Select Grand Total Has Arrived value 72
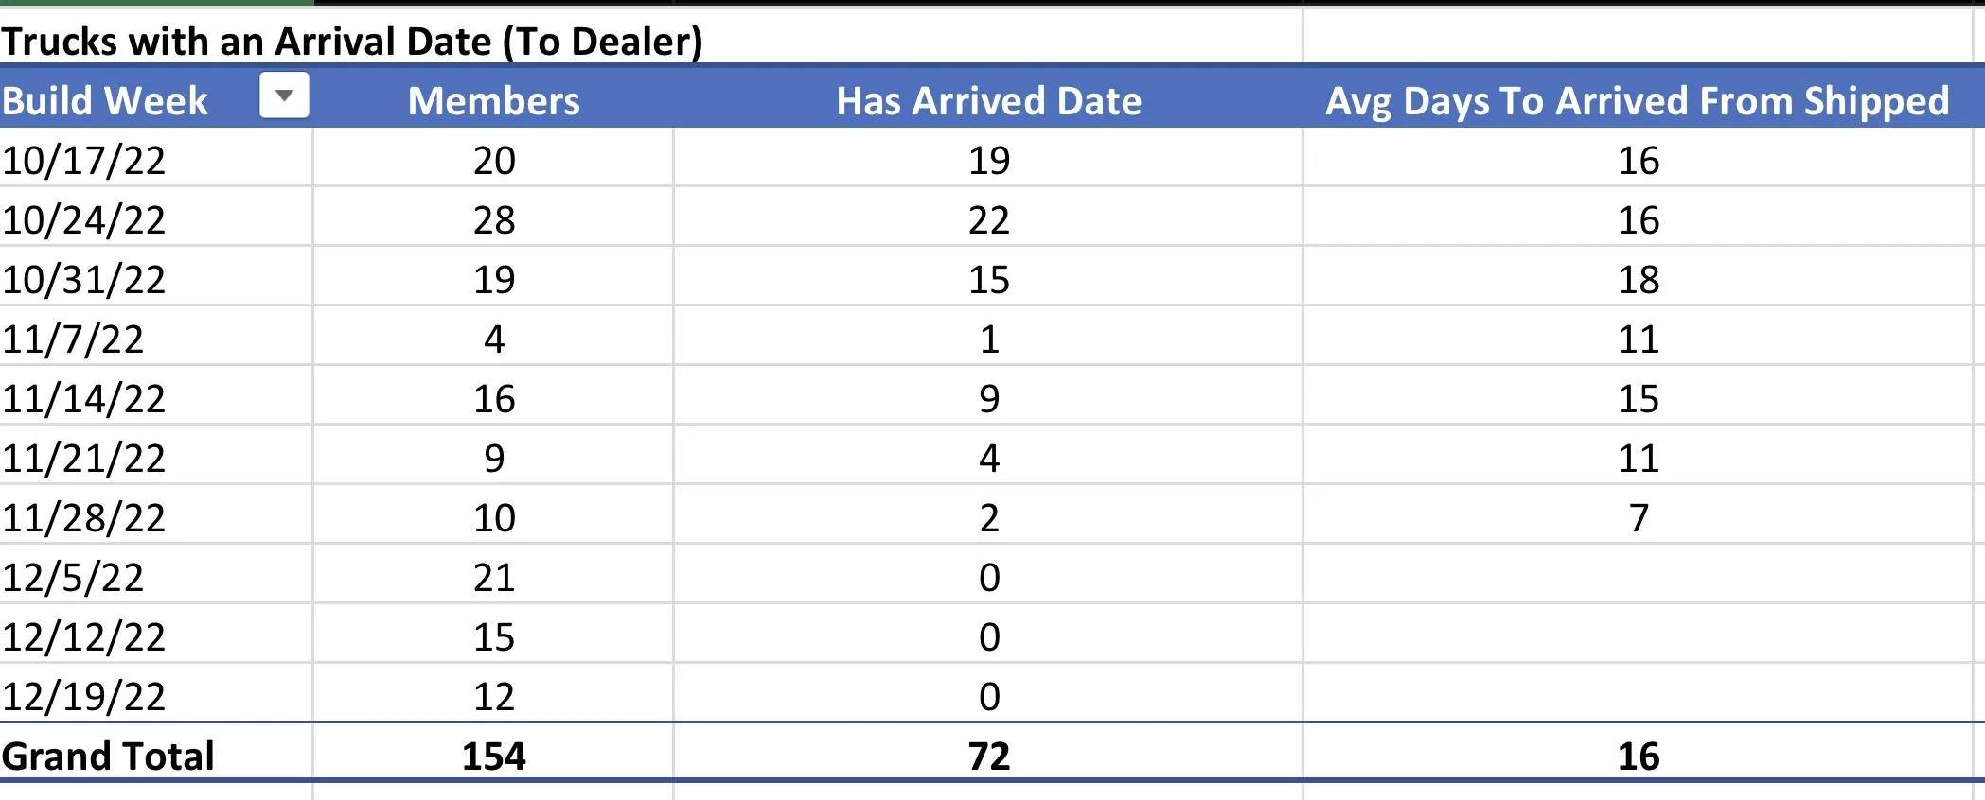The width and height of the screenshot is (1985, 800). coord(988,757)
